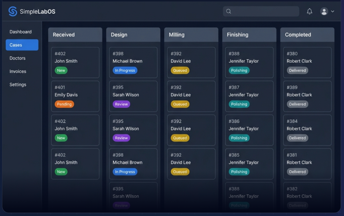This screenshot has height=216, width=344.
Task: Open the Dashboard page from the sidebar
Action: 20,32
